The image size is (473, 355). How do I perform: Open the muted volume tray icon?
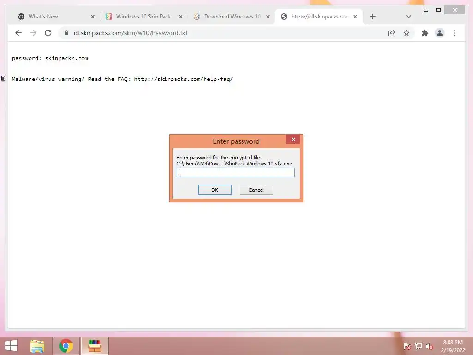[x=429, y=346]
